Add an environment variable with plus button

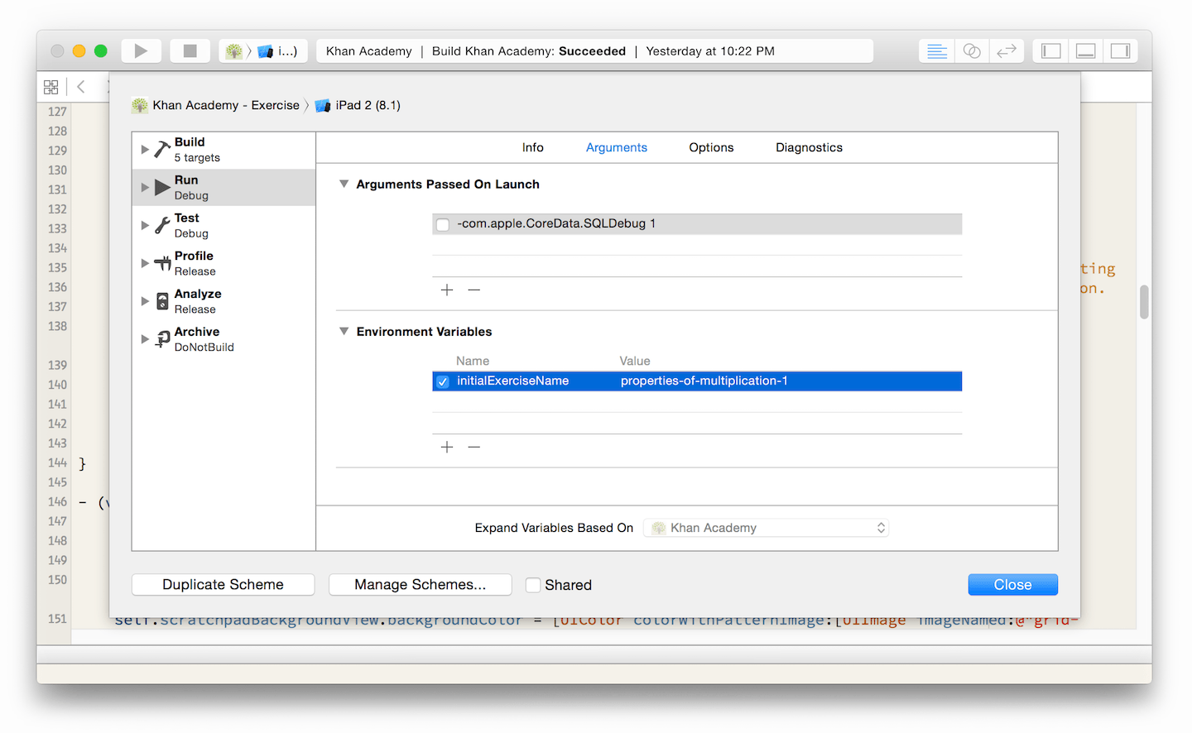tap(447, 447)
